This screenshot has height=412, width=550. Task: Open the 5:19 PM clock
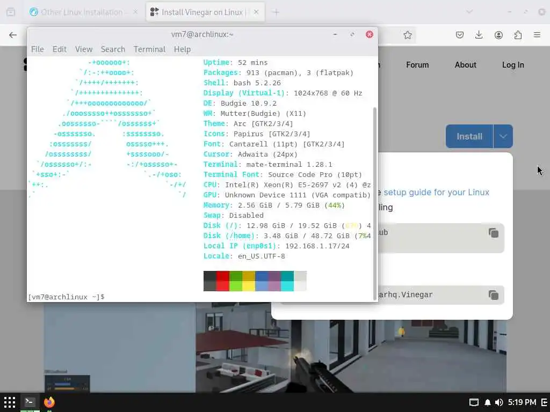pyautogui.click(x=522, y=402)
